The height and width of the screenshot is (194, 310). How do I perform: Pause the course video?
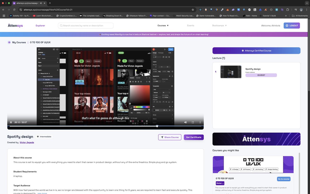click(11, 122)
